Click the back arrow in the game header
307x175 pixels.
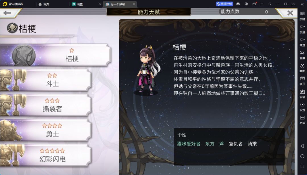coord(7,13)
